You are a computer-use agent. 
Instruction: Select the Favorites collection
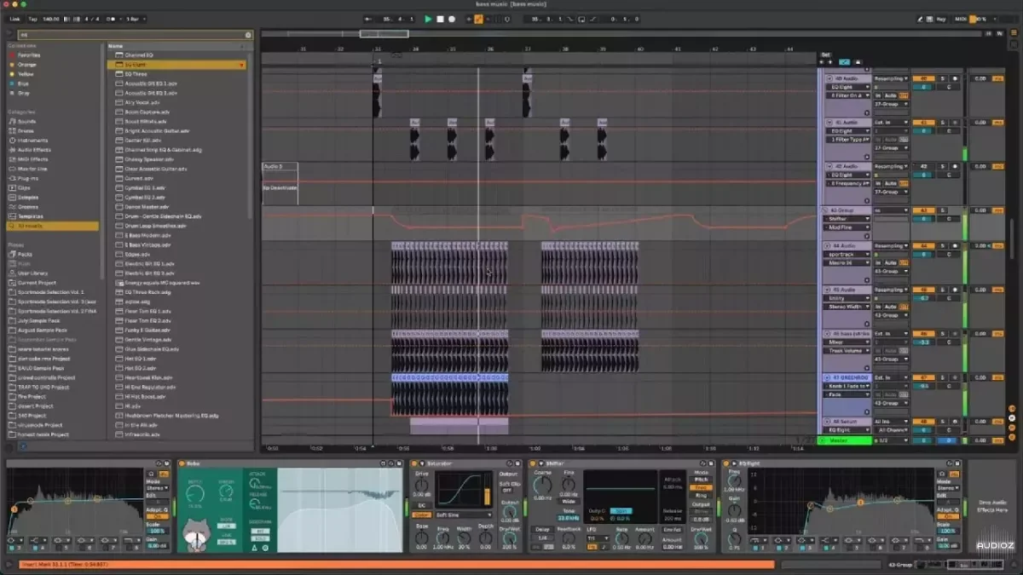(29, 55)
